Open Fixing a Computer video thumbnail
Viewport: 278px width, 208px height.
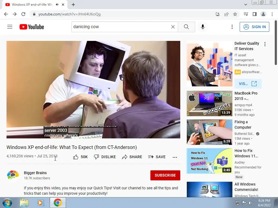209,132
